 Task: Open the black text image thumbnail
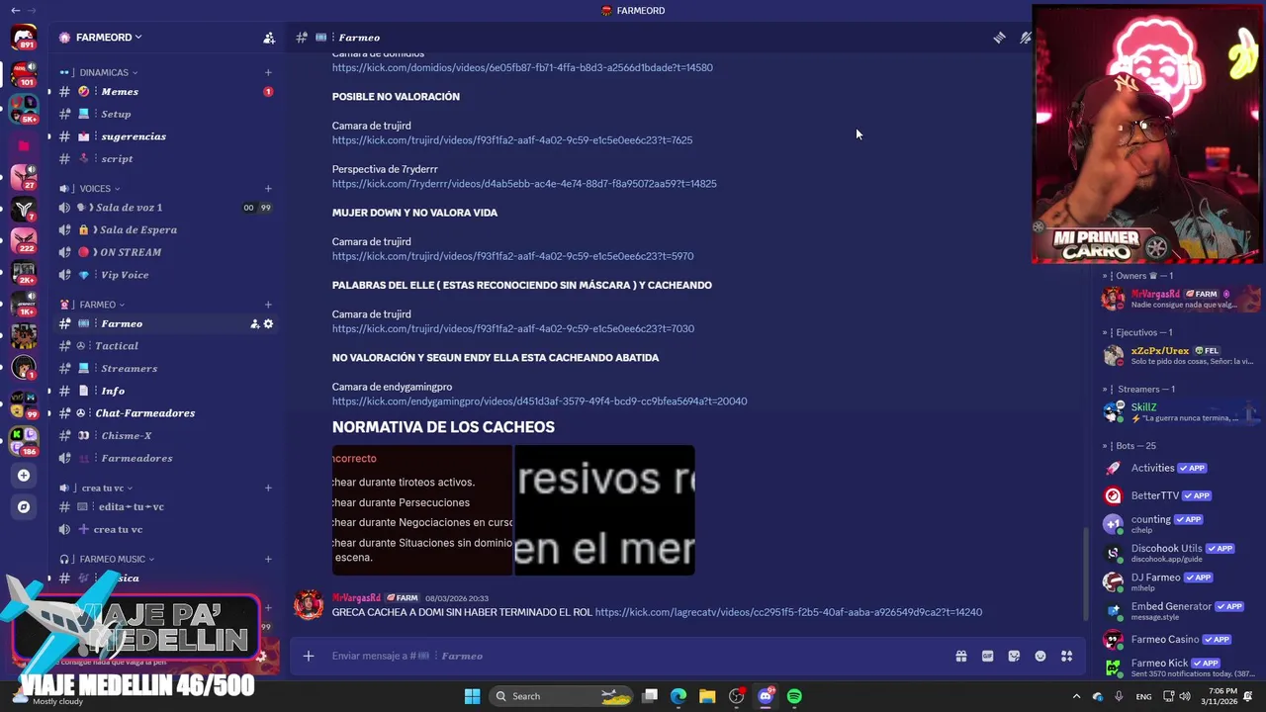point(604,510)
